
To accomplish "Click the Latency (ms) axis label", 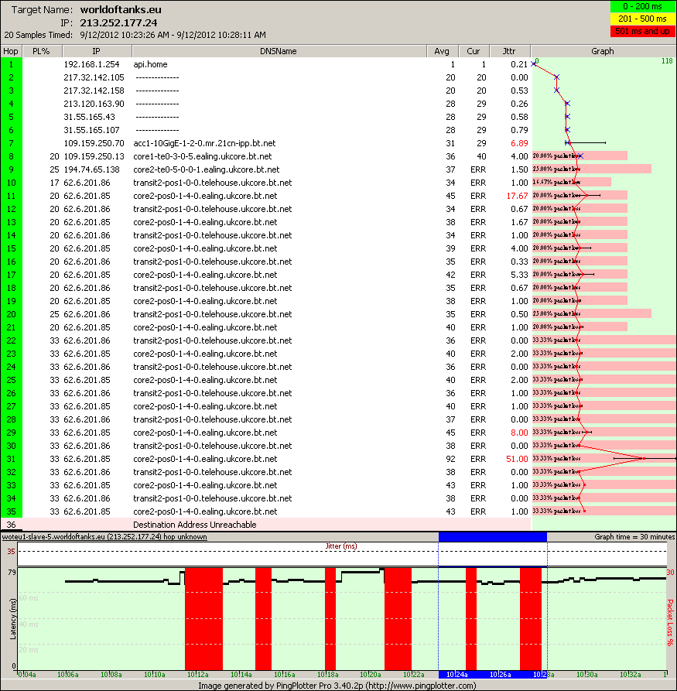I will click(x=12, y=618).
